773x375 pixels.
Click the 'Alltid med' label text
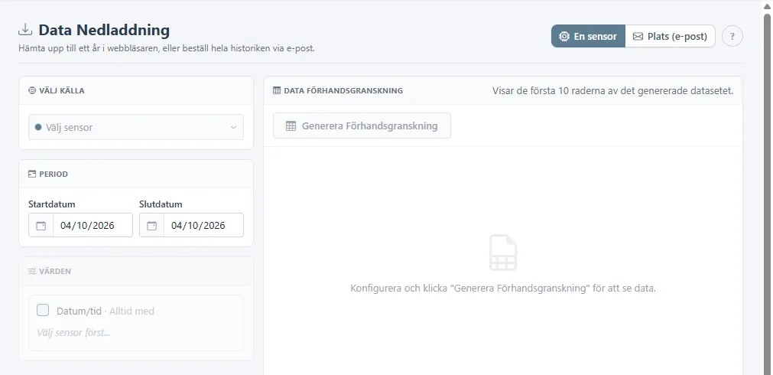point(132,311)
